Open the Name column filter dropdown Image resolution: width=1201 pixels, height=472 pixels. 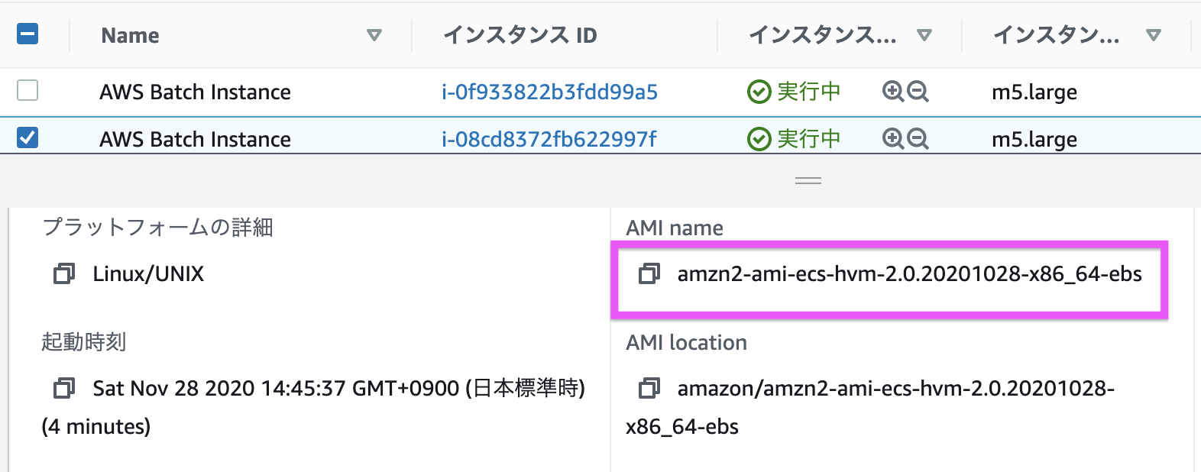(374, 35)
